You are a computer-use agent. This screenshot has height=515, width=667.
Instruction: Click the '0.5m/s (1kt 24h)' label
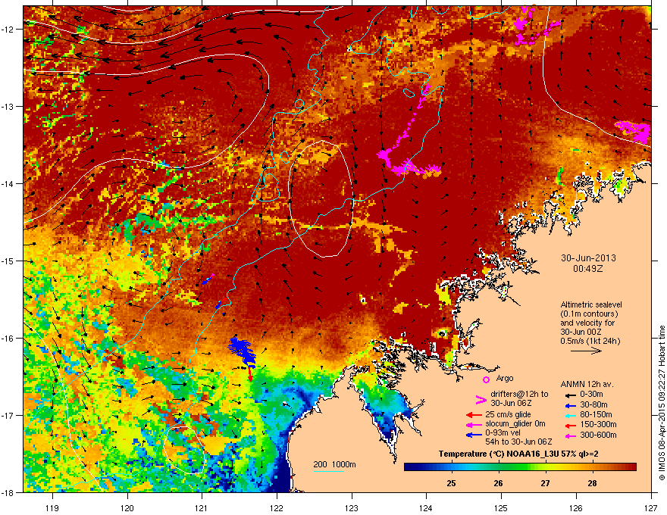pos(590,341)
